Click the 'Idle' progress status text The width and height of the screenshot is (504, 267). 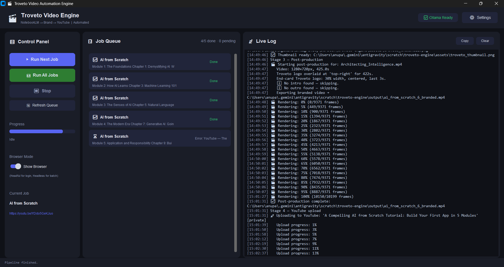tap(12, 140)
